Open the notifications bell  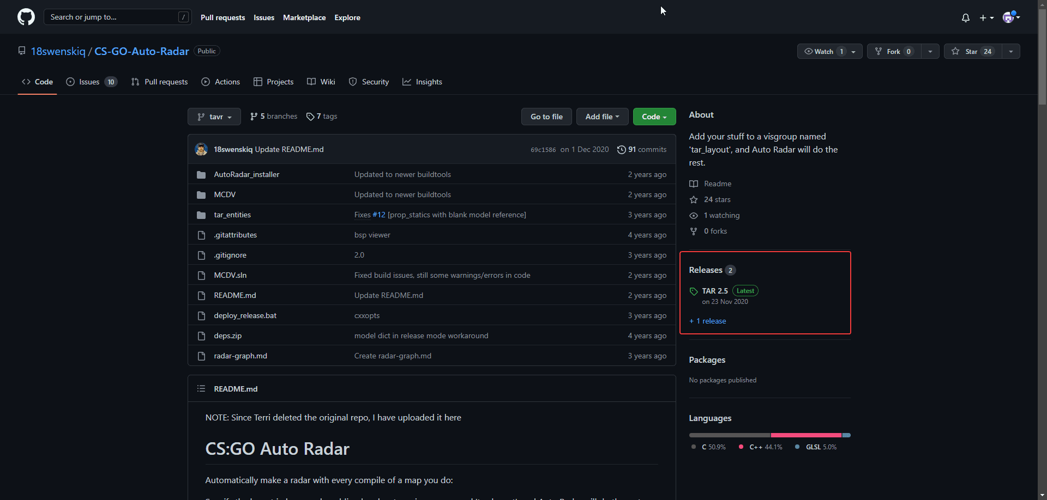pos(965,17)
